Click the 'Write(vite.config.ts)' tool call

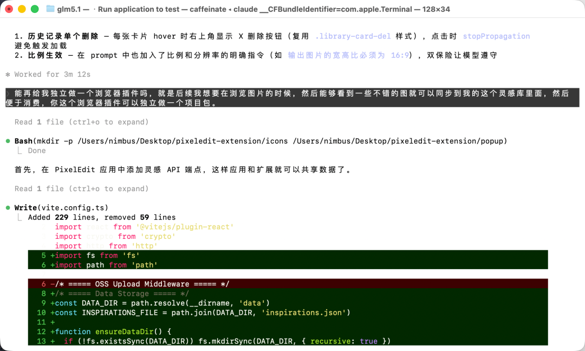pos(61,208)
